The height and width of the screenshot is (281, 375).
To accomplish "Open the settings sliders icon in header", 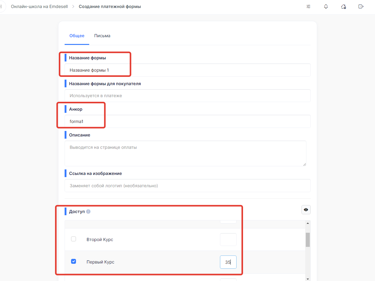I will (x=308, y=6).
